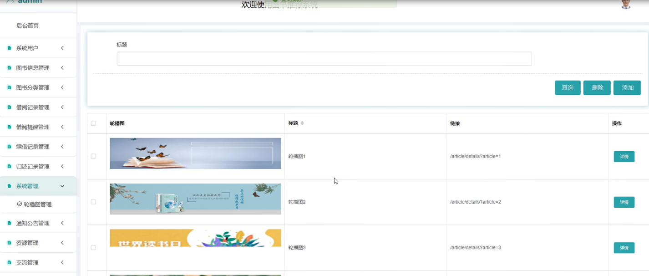Click the 轮播图 column header
Image resolution: width=649 pixels, height=276 pixels.
117,123
